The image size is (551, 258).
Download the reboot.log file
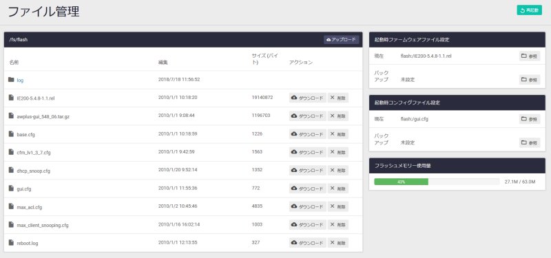pyautogui.click(x=307, y=243)
